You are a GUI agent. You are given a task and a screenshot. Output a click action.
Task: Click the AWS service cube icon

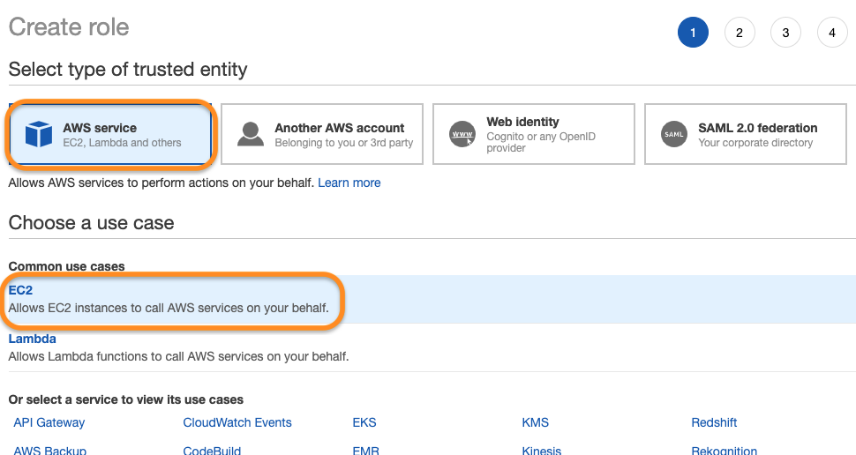click(39, 134)
